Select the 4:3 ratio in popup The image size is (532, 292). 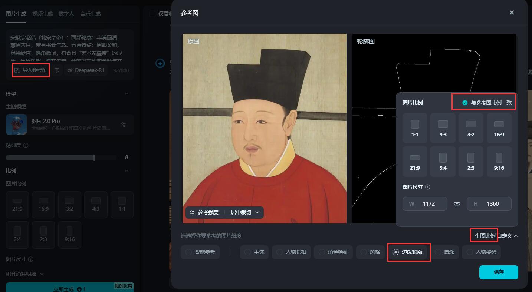coord(443,128)
